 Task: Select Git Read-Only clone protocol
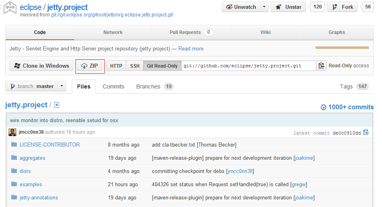click(162, 66)
